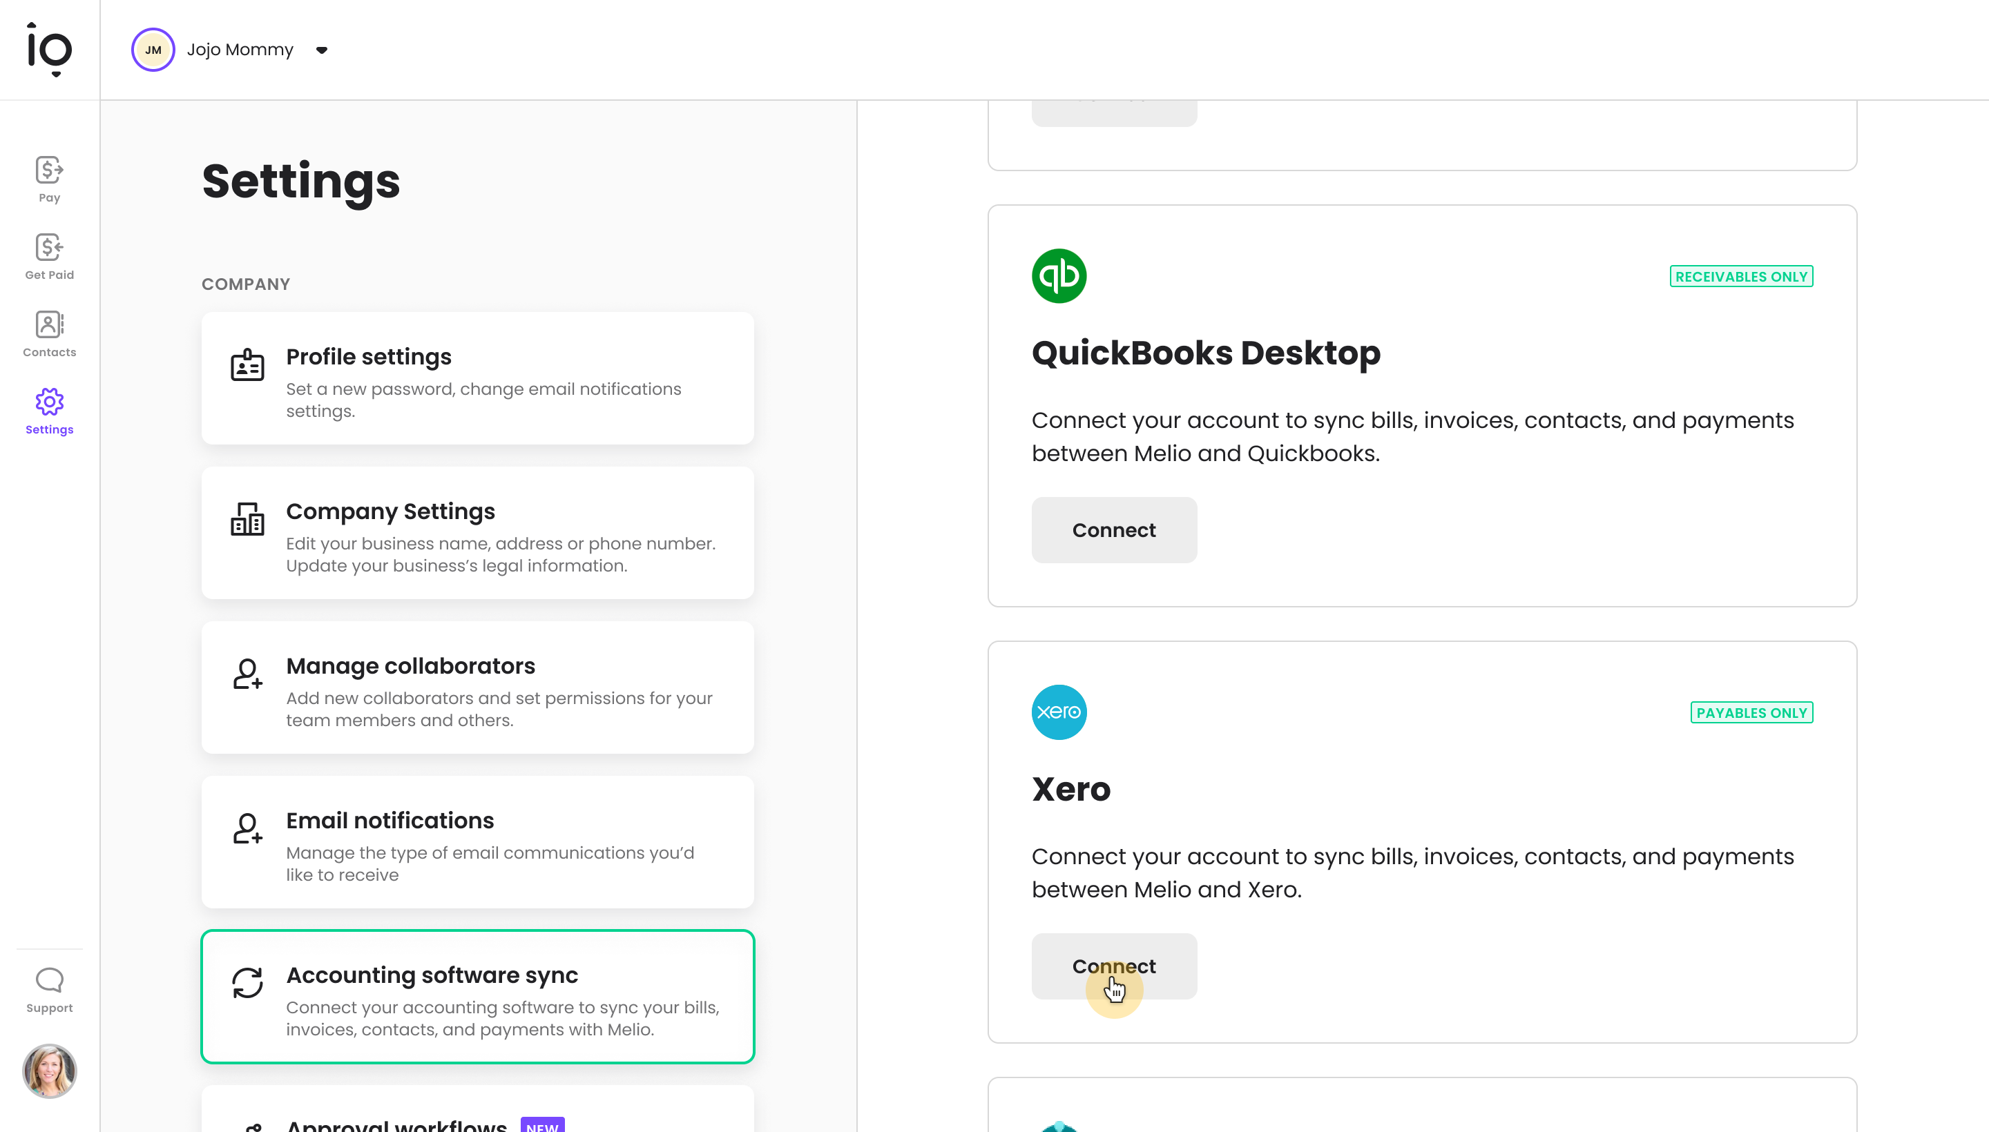Click the email notifications bell icon
The height and width of the screenshot is (1132, 1989).
coord(246,829)
